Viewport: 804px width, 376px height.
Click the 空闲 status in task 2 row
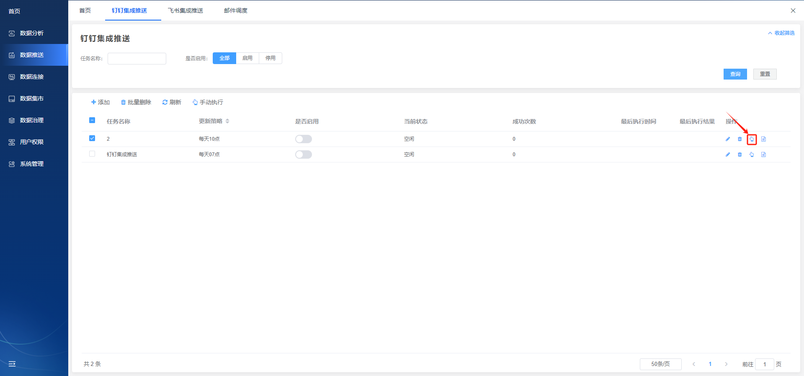click(x=409, y=139)
